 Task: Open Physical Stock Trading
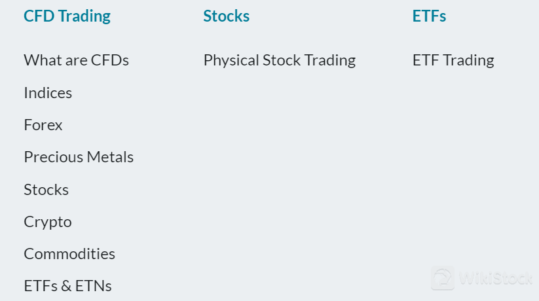coord(280,60)
